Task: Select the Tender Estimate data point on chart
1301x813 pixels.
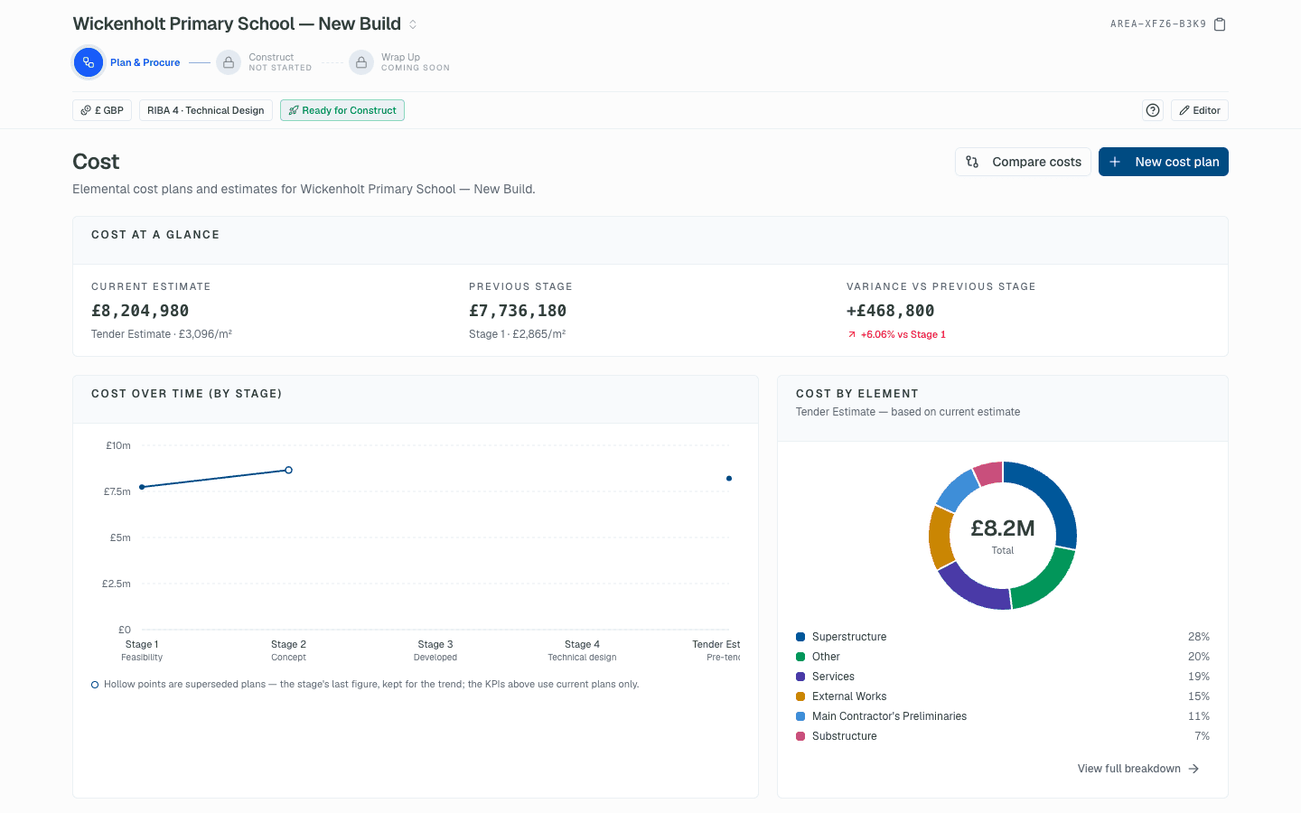Action: coord(729,478)
